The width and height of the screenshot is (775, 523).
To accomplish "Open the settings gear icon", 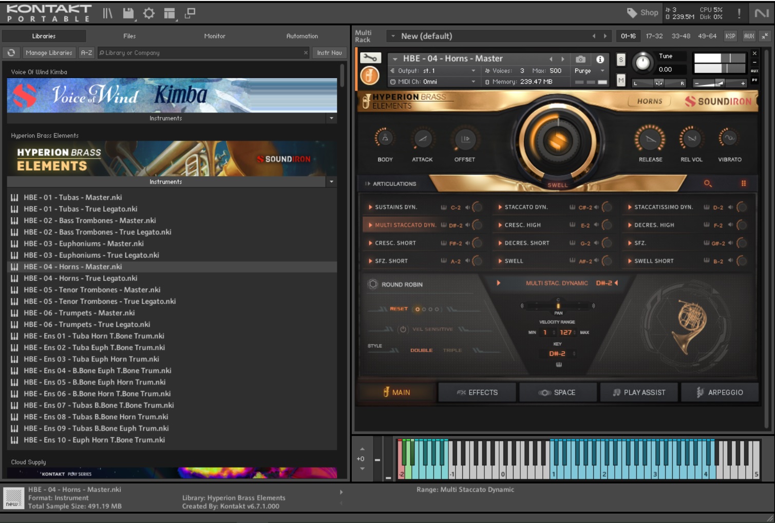I will tap(149, 13).
